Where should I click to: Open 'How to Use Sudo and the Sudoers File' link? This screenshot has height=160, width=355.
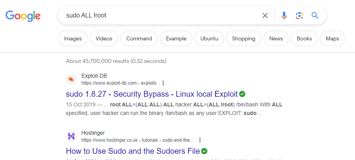133,151
